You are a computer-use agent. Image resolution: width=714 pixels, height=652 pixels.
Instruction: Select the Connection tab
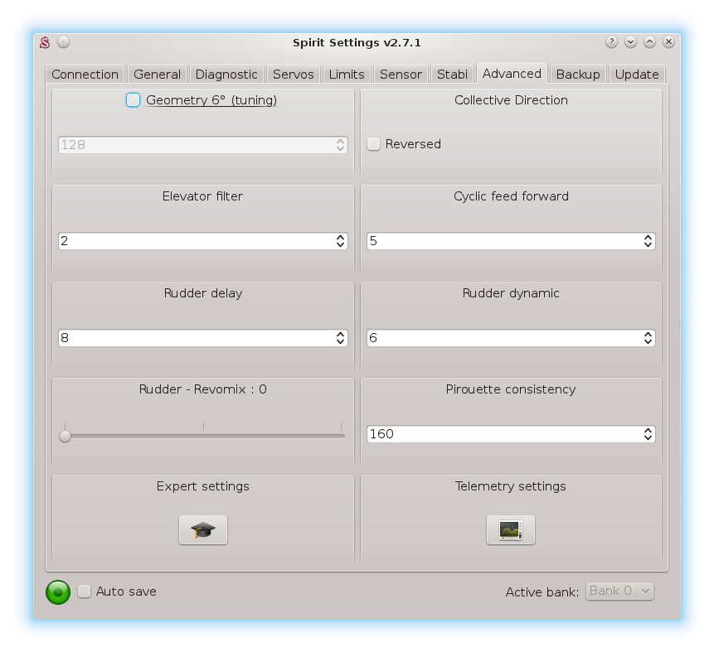[85, 75]
